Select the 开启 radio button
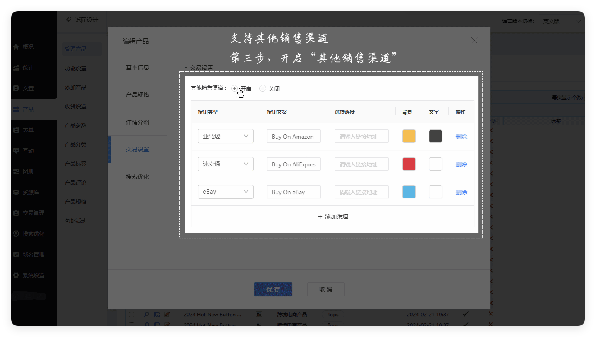Screen dimensions: 596x337 click(x=235, y=88)
